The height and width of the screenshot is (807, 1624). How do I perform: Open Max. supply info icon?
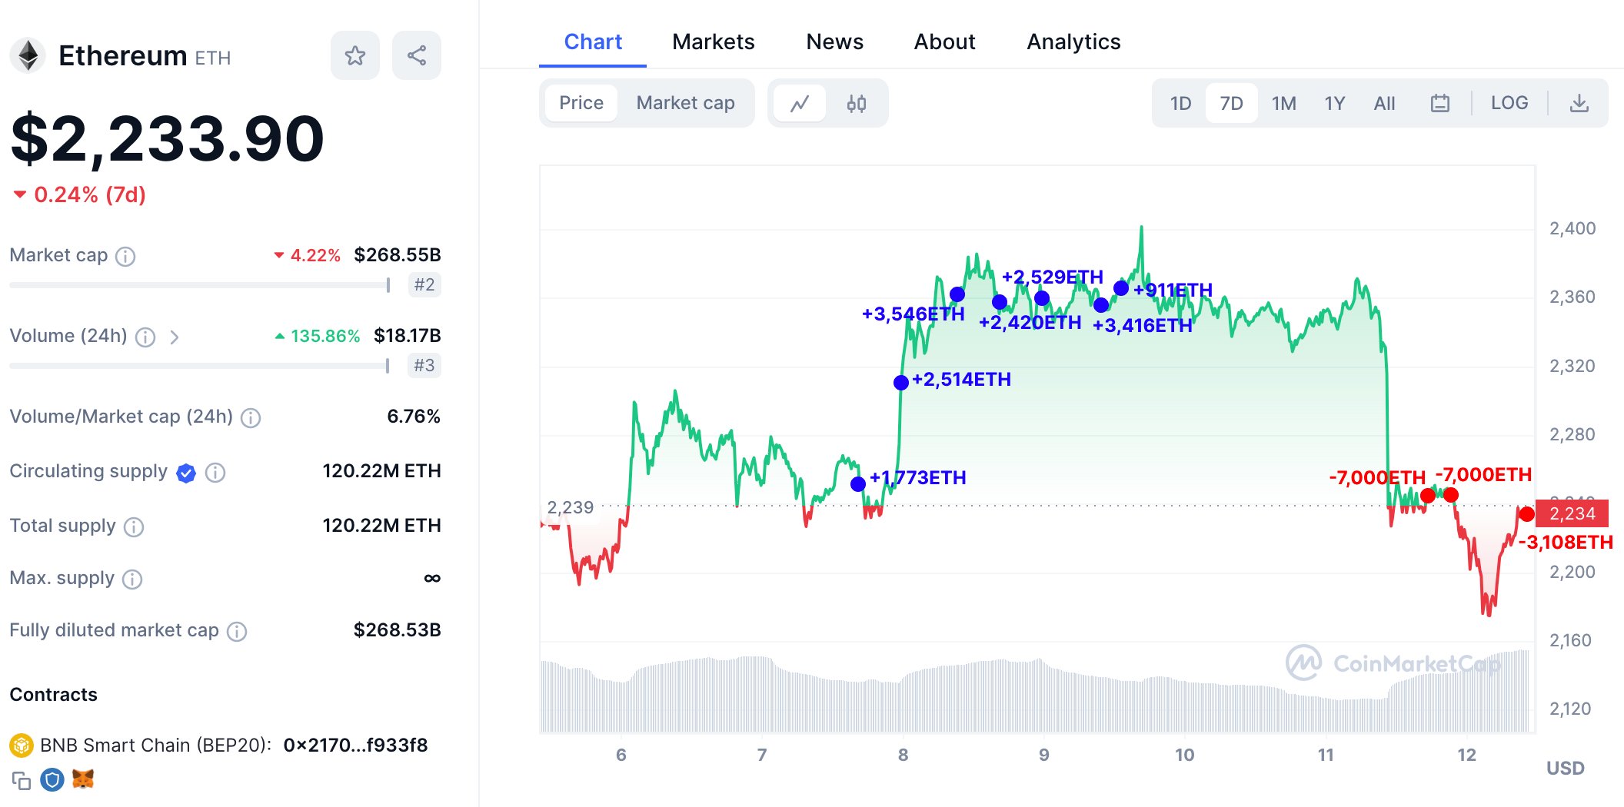point(132,579)
